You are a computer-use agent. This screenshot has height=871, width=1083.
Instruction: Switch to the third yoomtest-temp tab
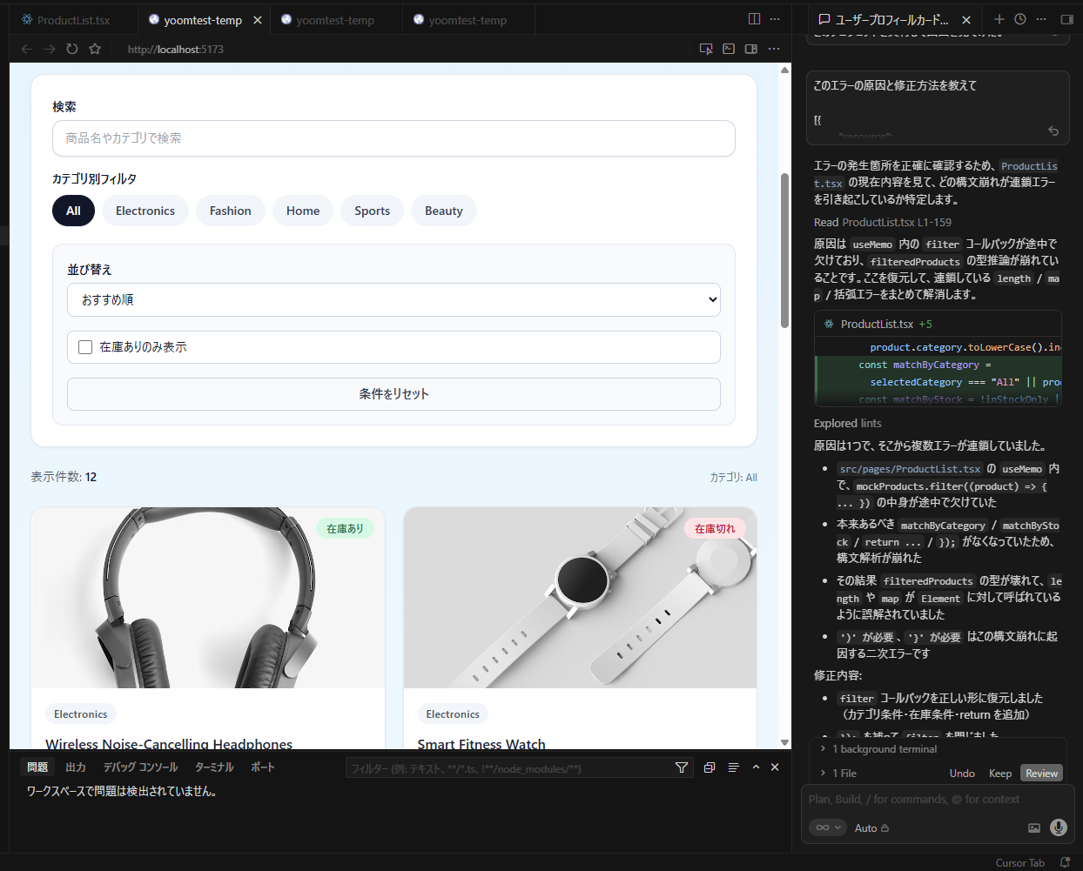click(468, 20)
